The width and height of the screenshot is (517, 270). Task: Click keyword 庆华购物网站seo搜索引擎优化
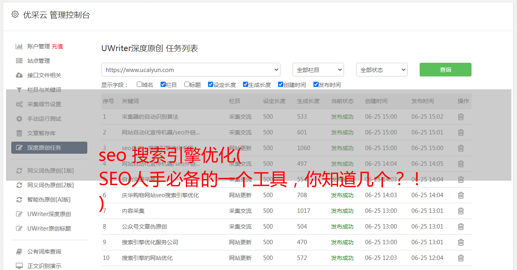(161, 195)
